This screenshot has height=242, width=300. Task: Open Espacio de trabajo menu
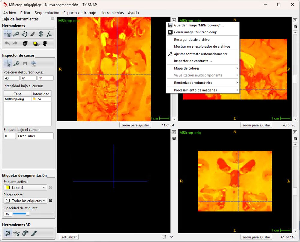tap(80, 13)
